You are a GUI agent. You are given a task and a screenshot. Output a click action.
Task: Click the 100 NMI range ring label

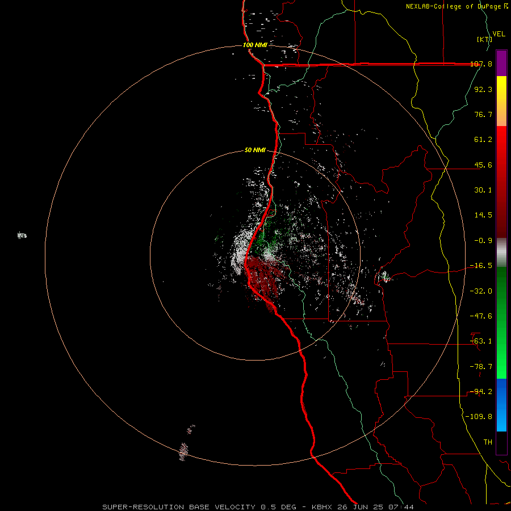[255, 45]
